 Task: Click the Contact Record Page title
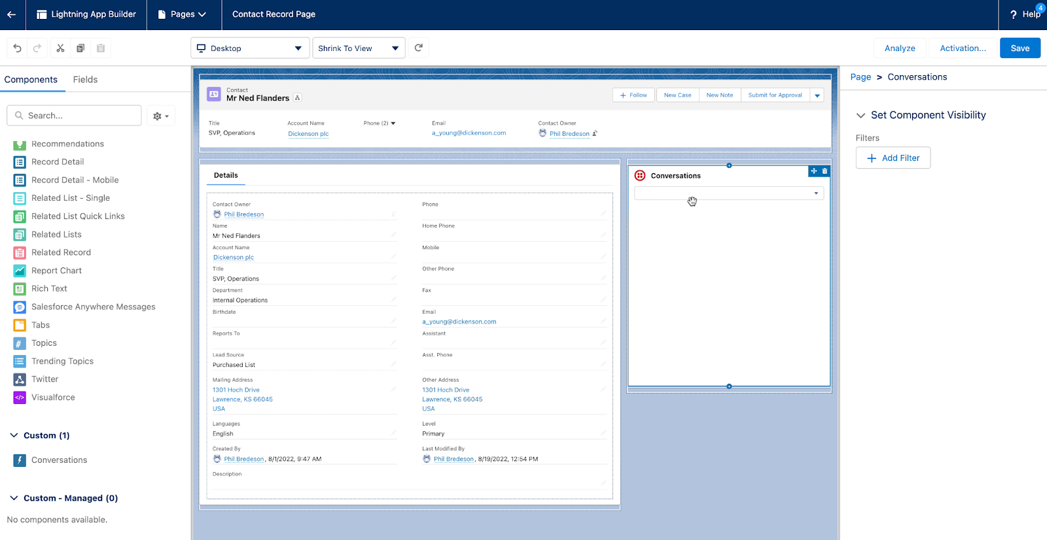pyautogui.click(x=274, y=14)
